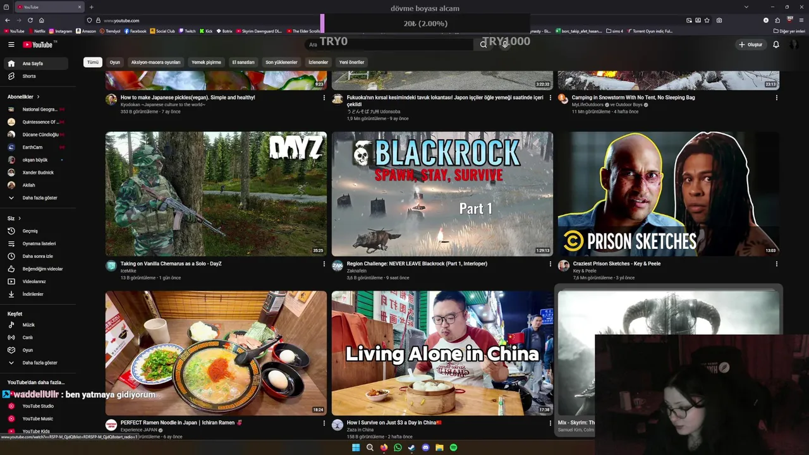Viewport: 809px width, 455px height.
Task: Open the notifications bell
Action: pos(776,44)
